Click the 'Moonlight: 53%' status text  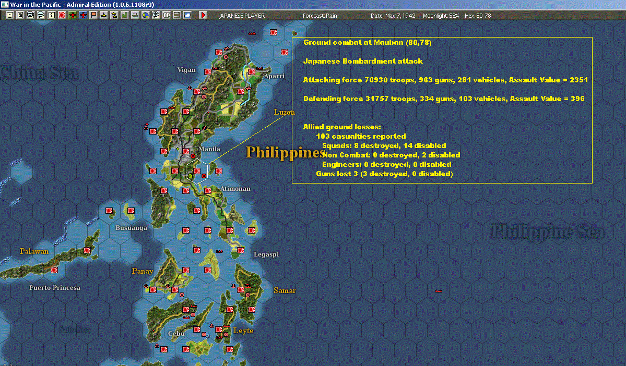point(441,16)
